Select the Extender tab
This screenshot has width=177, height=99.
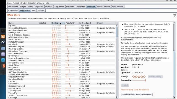91,7
